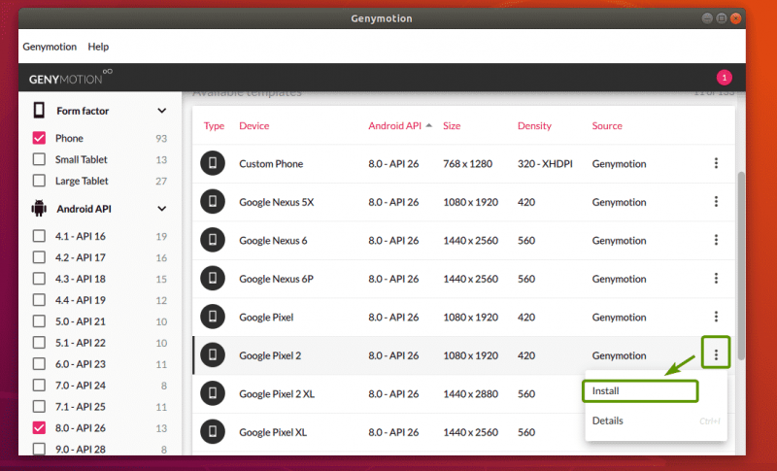Screen dimensions: 777x471
Task: Select the Google Pixel XL row name
Action: (x=273, y=432)
